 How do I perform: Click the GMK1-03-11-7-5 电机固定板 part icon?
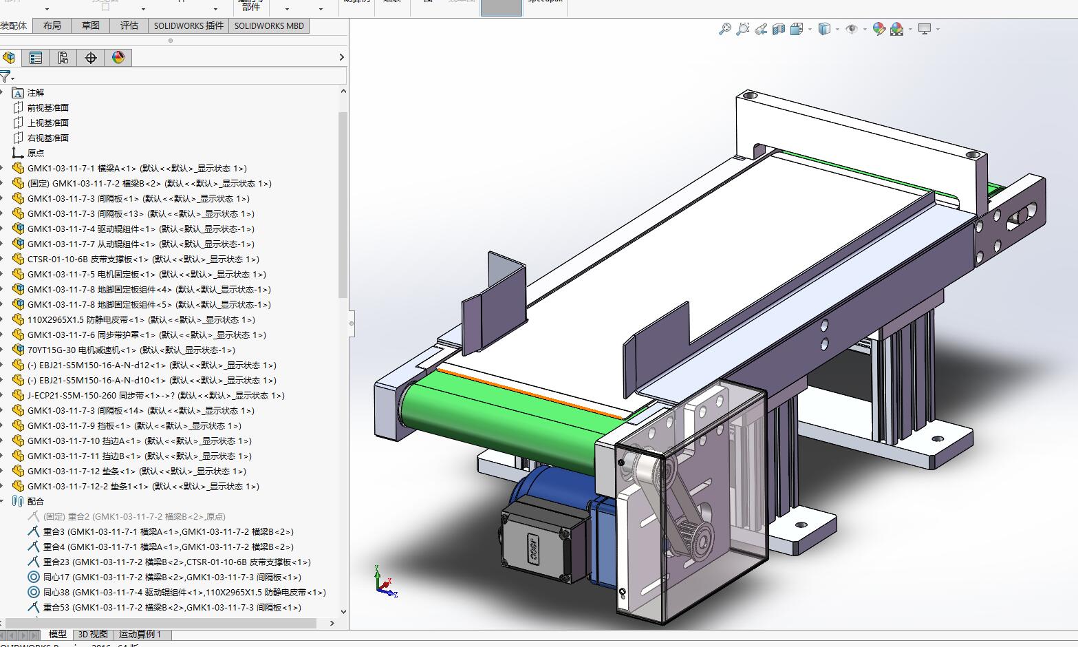pyautogui.click(x=18, y=274)
